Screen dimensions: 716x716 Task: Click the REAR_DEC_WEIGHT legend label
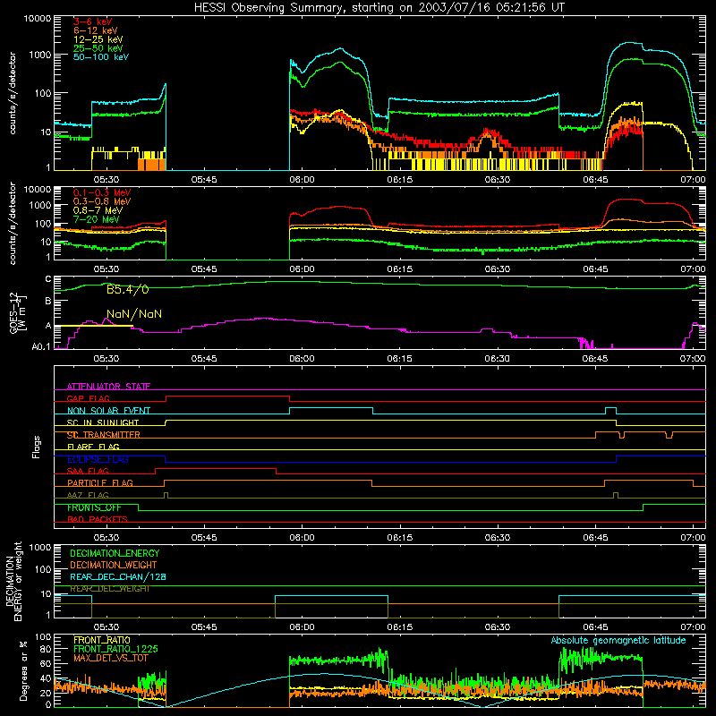click(109, 589)
